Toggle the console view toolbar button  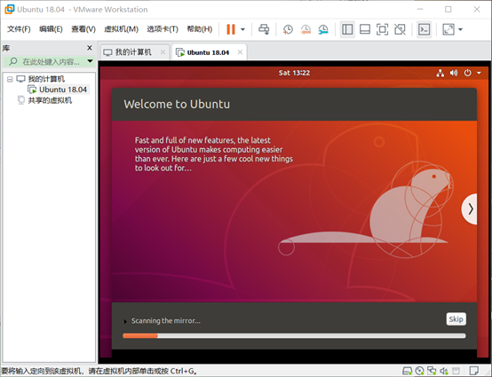click(424, 29)
